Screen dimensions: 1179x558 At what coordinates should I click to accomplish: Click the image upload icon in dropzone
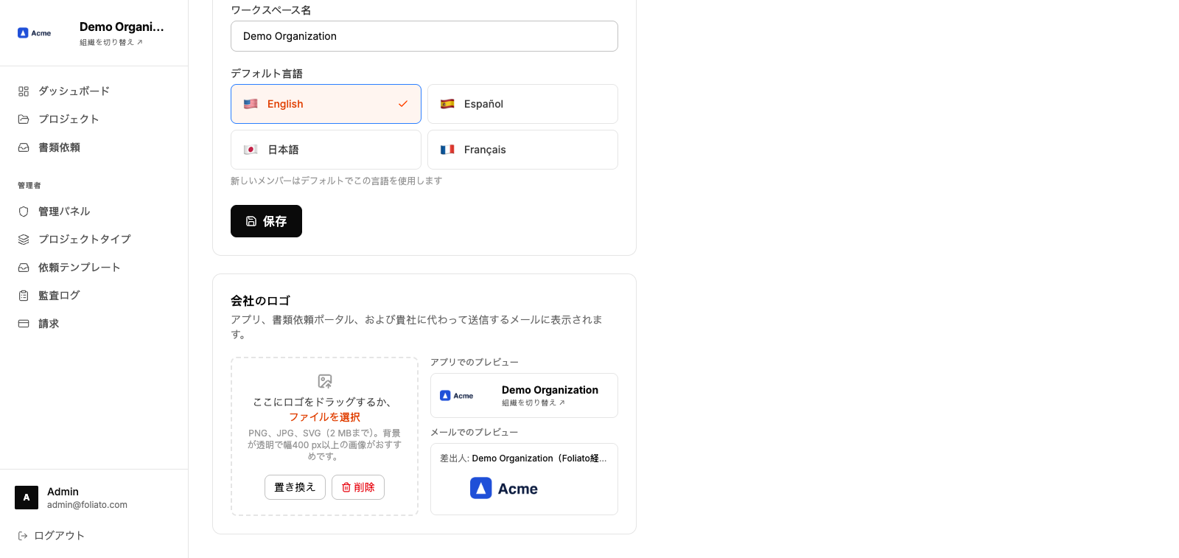tap(325, 381)
